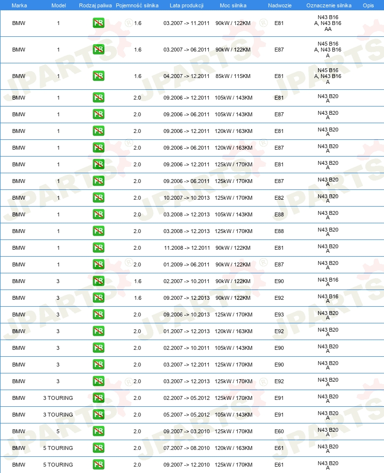Click the E60 body cell
The height and width of the screenshot is (473, 384).
(x=279, y=431)
